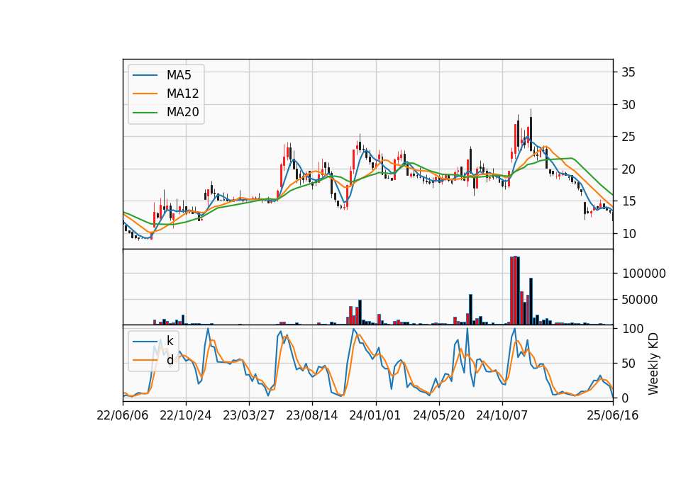Viewport: 681px width, 489px height.
Task: Click the MA20 legend label
Action: click(182, 112)
